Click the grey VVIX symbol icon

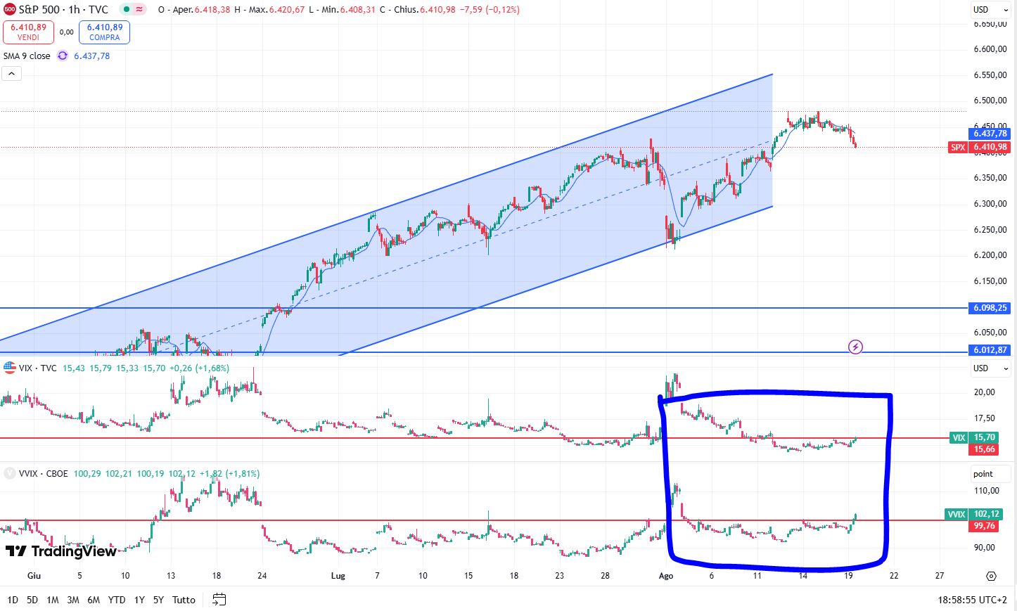pyautogui.click(x=10, y=473)
